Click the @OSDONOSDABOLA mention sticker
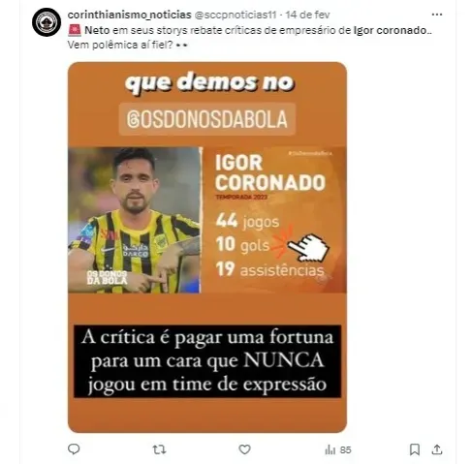472x464 pixels. point(207,119)
